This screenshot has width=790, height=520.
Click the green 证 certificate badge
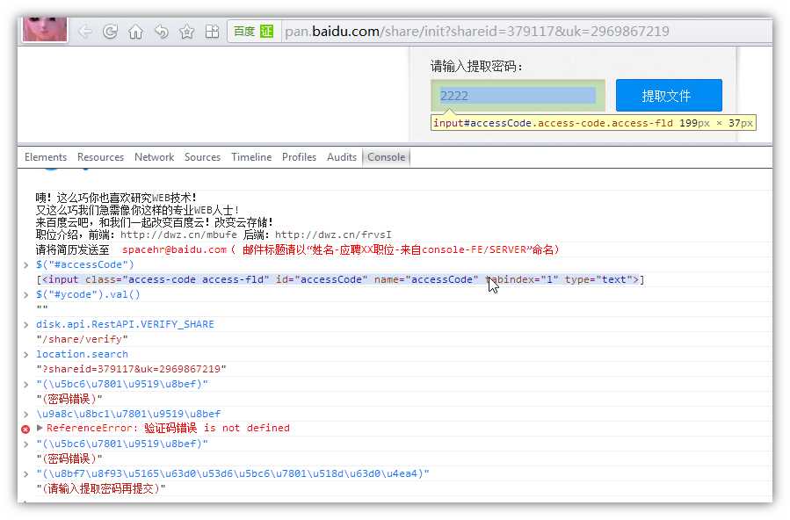pos(266,32)
